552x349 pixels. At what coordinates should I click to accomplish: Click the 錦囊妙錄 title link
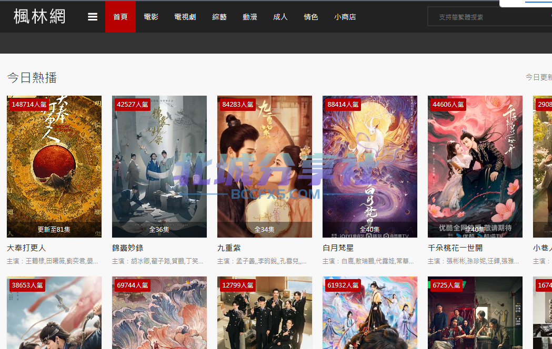[128, 248]
